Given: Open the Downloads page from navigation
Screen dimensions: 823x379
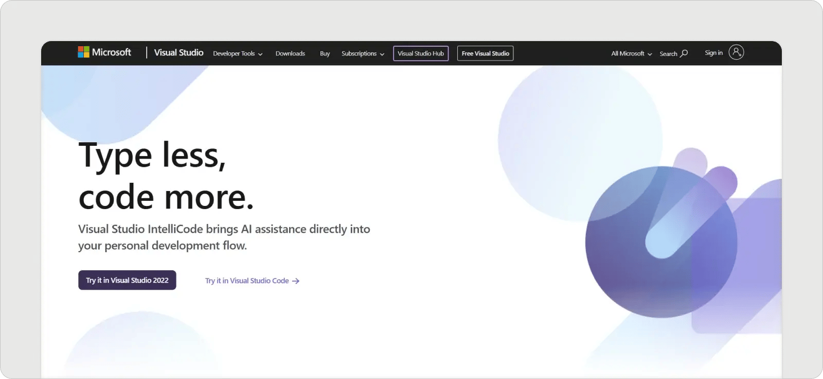Looking at the screenshot, I should point(290,53).
